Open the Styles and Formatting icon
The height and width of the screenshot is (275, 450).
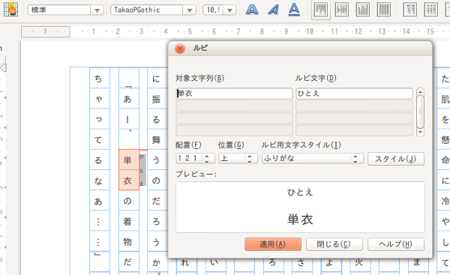click(x=10, y=10)
